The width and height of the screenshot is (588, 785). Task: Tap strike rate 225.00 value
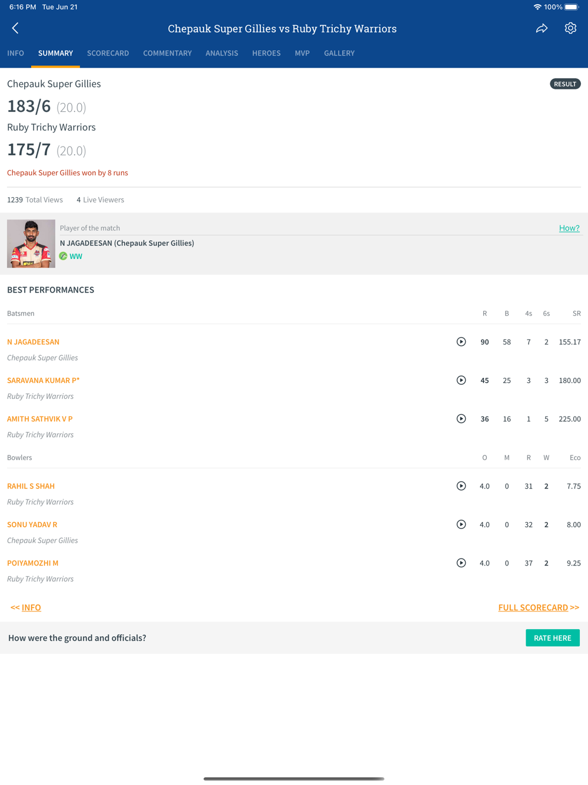[x=570, y=419]
